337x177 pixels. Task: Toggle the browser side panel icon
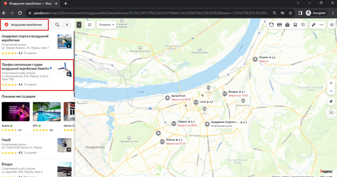click(300, 13)
